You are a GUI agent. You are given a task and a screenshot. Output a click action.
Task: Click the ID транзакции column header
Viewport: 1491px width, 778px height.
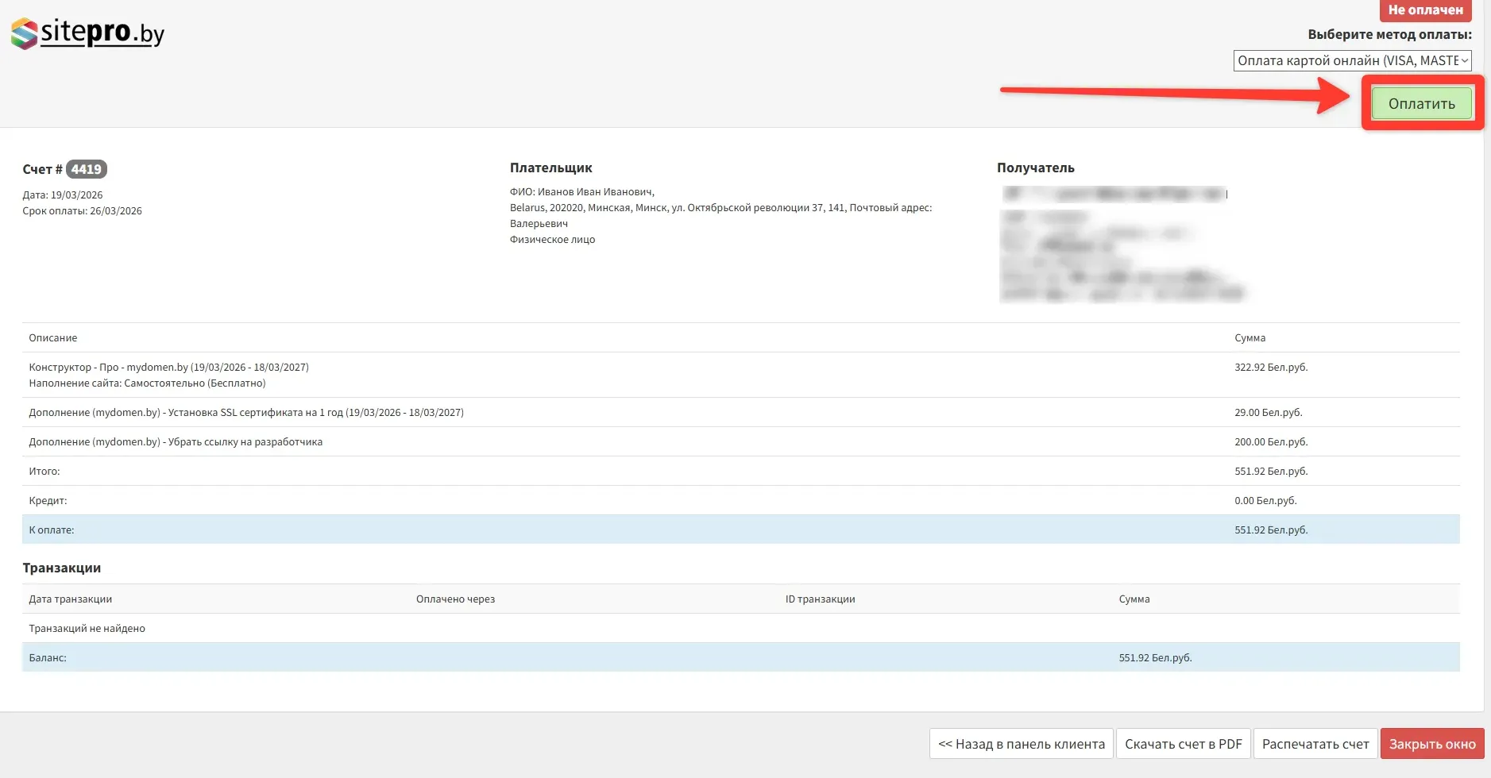tap(820, 599)
